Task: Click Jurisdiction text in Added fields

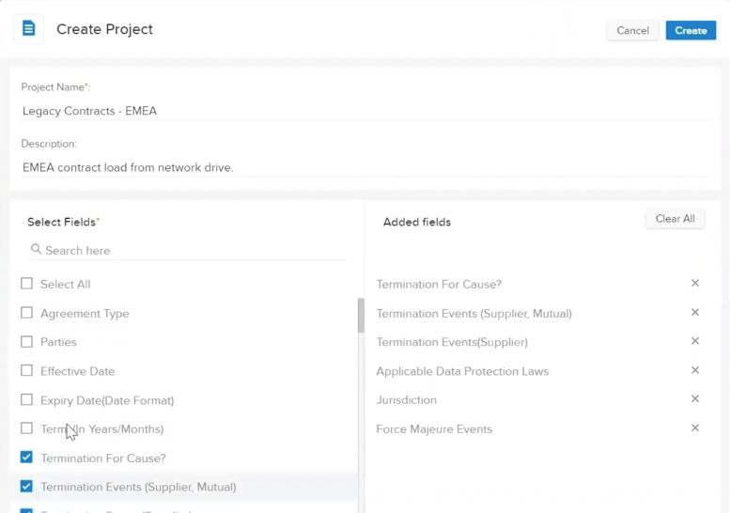Action: click(407, 400)
